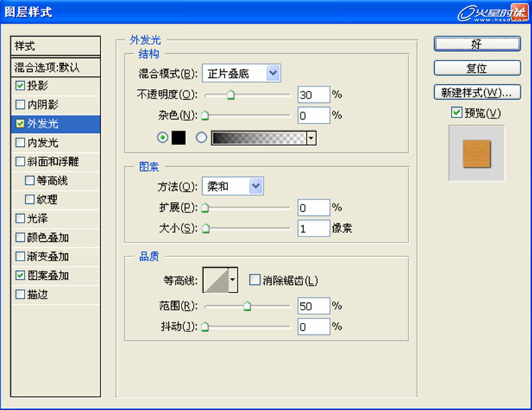Open the gradient picker dropdown arrow
Screen dimensions: 532x410
(x=311, y=138)
